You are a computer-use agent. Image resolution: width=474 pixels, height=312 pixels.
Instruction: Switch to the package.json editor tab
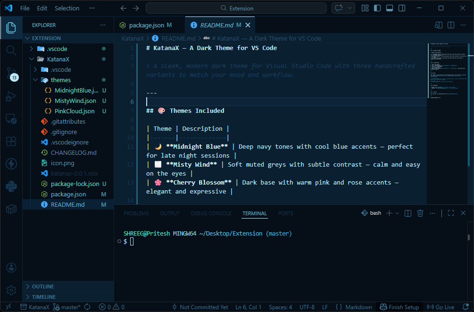pos(150,25)
